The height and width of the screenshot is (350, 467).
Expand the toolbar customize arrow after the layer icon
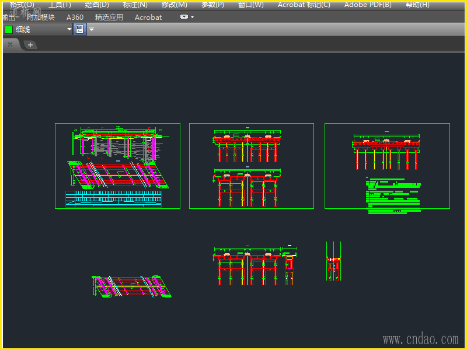[x=92, y=29]
